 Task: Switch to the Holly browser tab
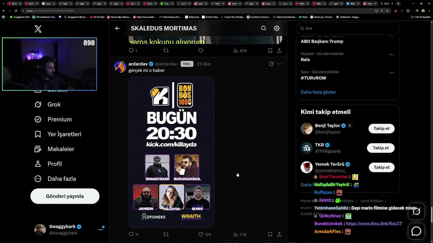coord(217,3)
